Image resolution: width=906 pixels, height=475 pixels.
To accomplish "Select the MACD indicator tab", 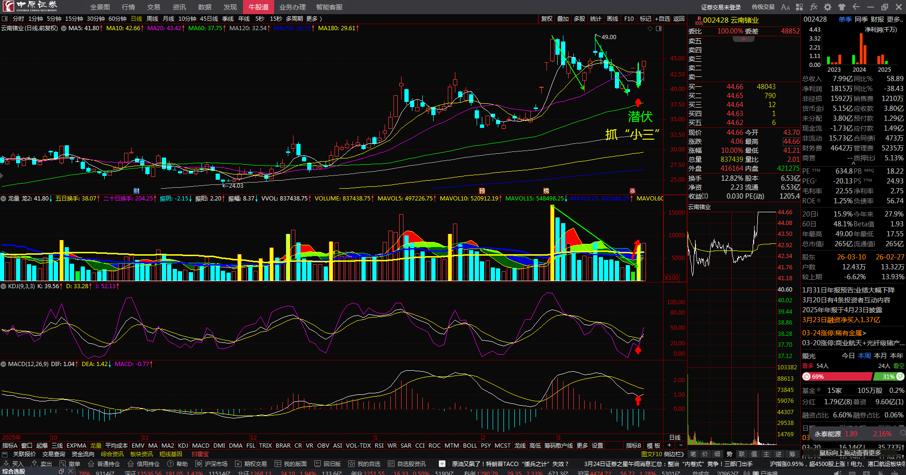I will (x=201, y=445).
